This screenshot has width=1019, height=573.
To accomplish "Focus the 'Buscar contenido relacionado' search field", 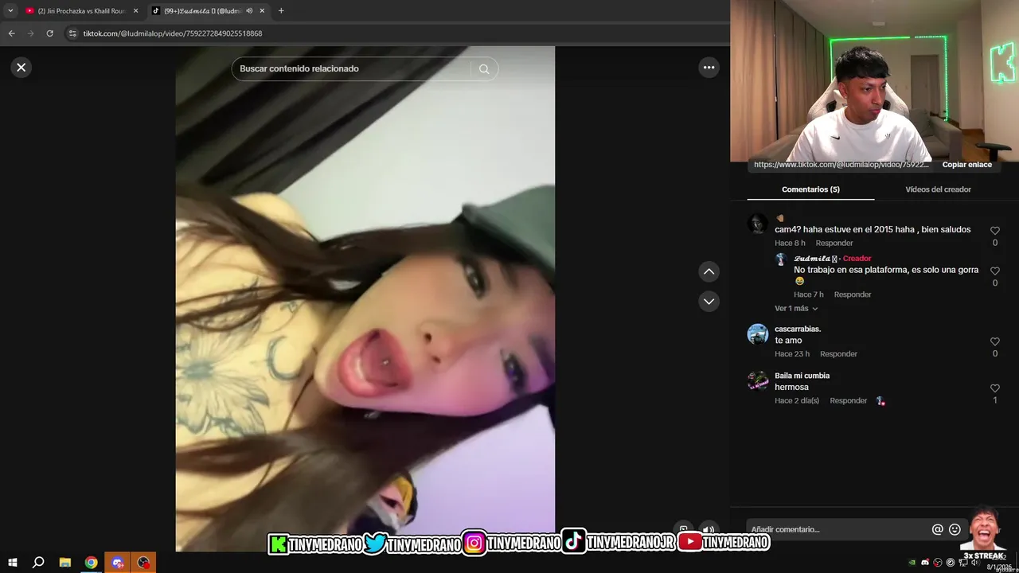I will pos(351,69).
